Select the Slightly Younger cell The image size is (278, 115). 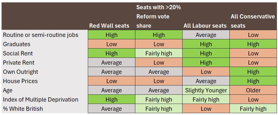coord(206,90)
